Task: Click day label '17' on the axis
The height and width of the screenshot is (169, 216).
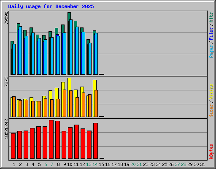Action: pos(114,164)
